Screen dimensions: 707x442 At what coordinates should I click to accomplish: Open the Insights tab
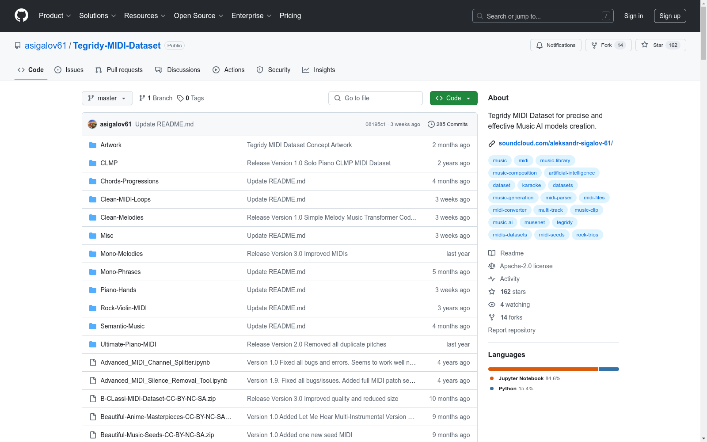[x=319, y=70]
